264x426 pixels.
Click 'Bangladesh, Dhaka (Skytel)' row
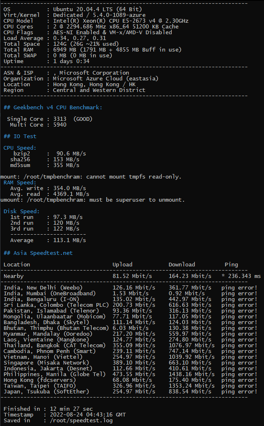(x=130, y=322)
